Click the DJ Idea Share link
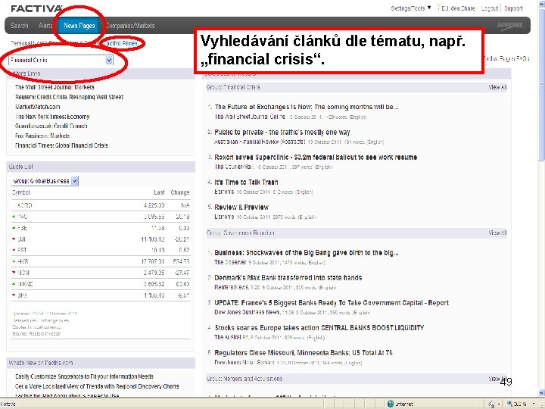Screen dimensions: 545x409 [x=458, y=8]
